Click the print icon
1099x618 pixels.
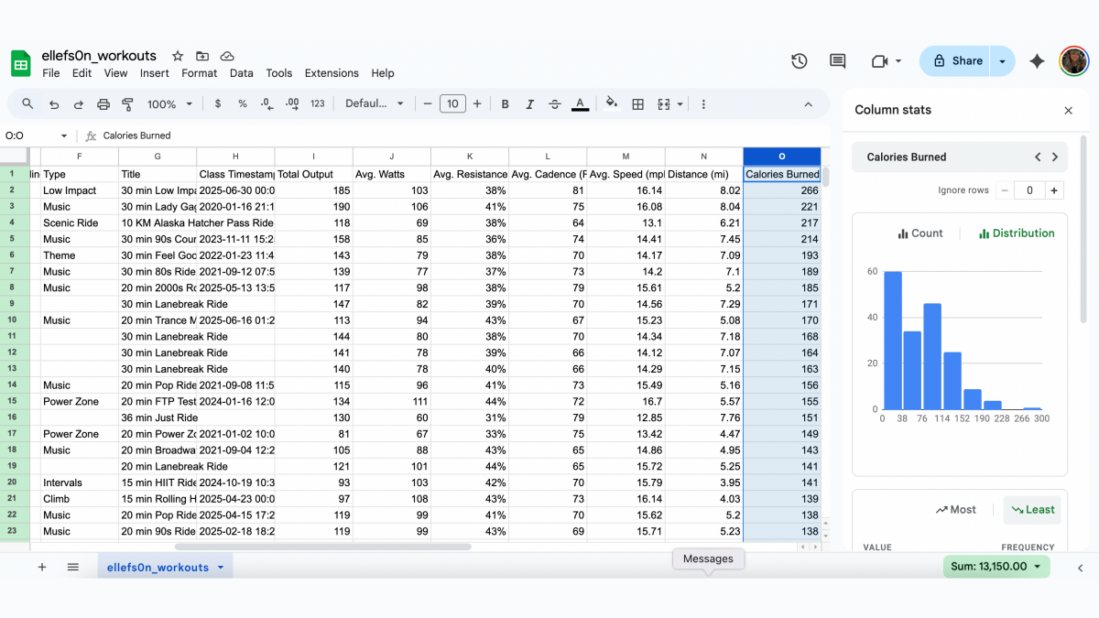[x=103, y=104]
